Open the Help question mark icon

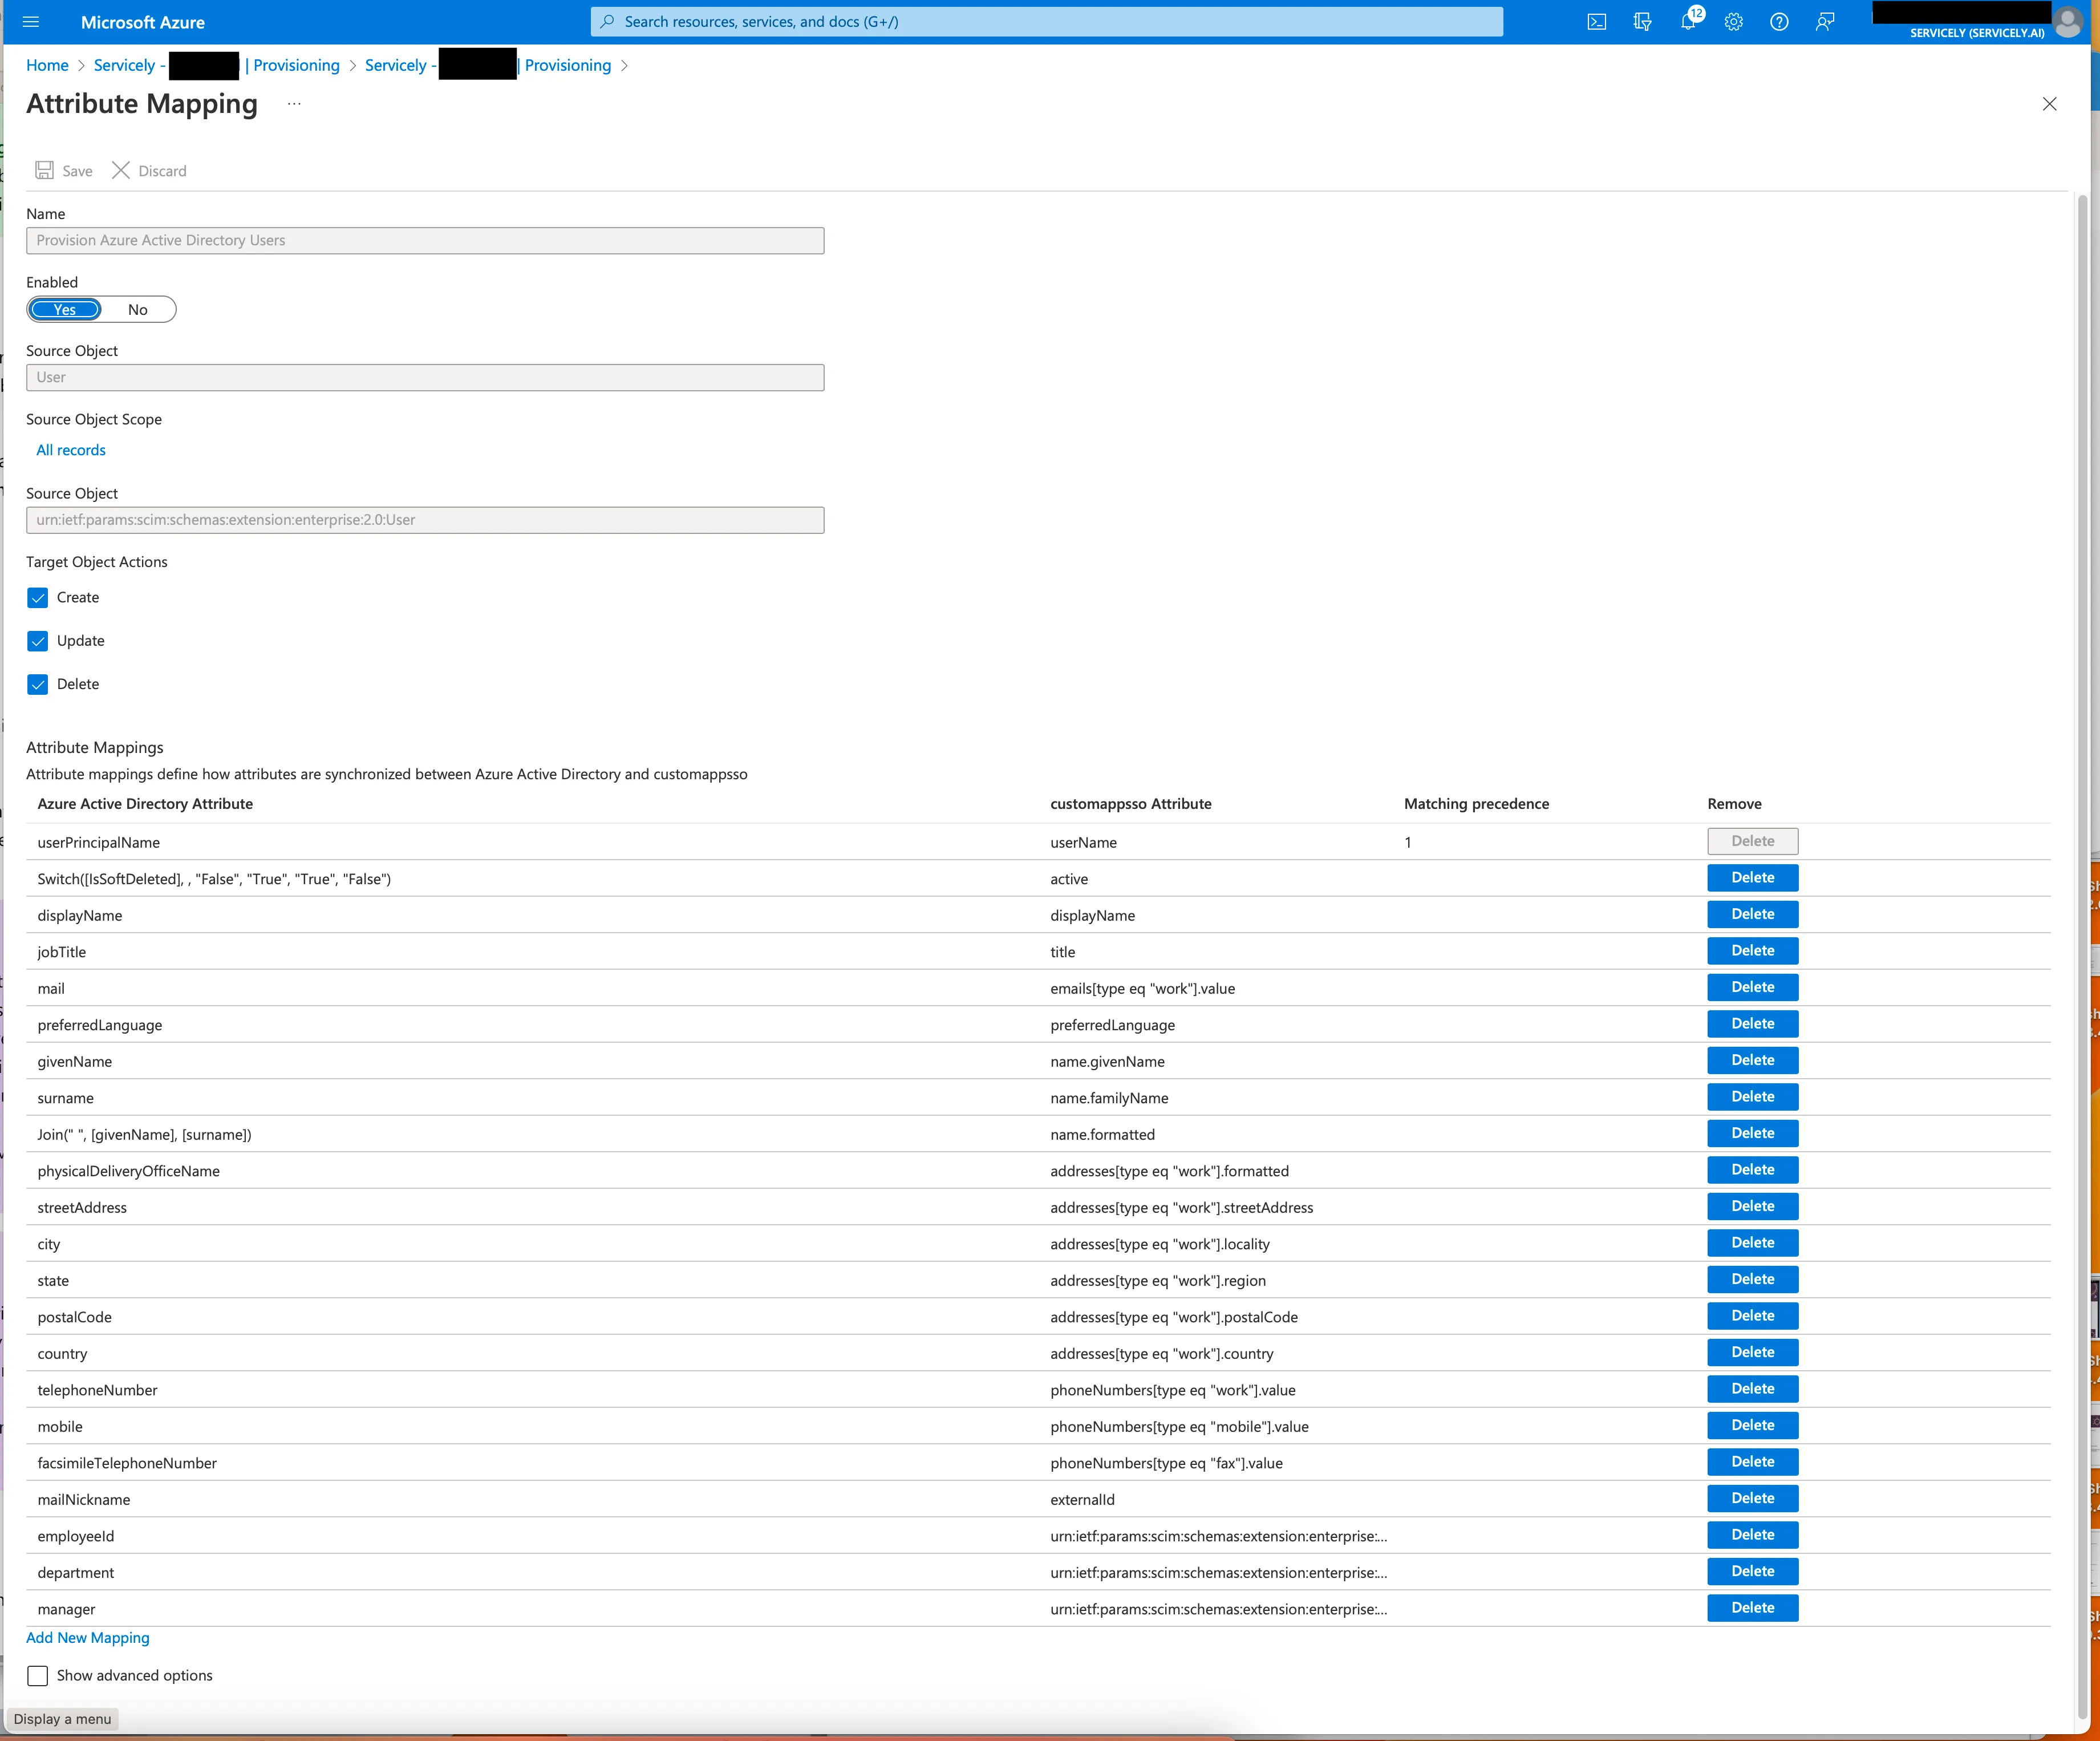pos(1779,22)
